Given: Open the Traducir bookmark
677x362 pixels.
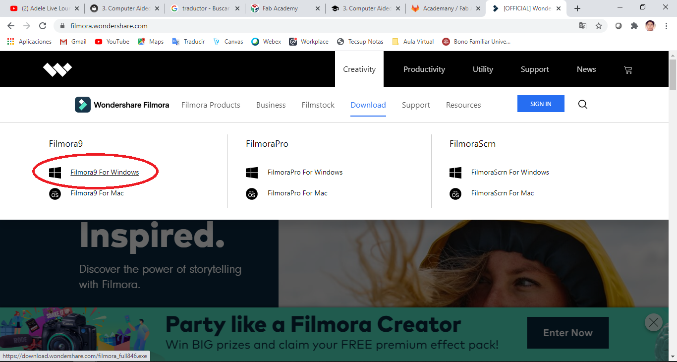Looking at the screenshot, I should pyautogui.click(x=188, y=42).
